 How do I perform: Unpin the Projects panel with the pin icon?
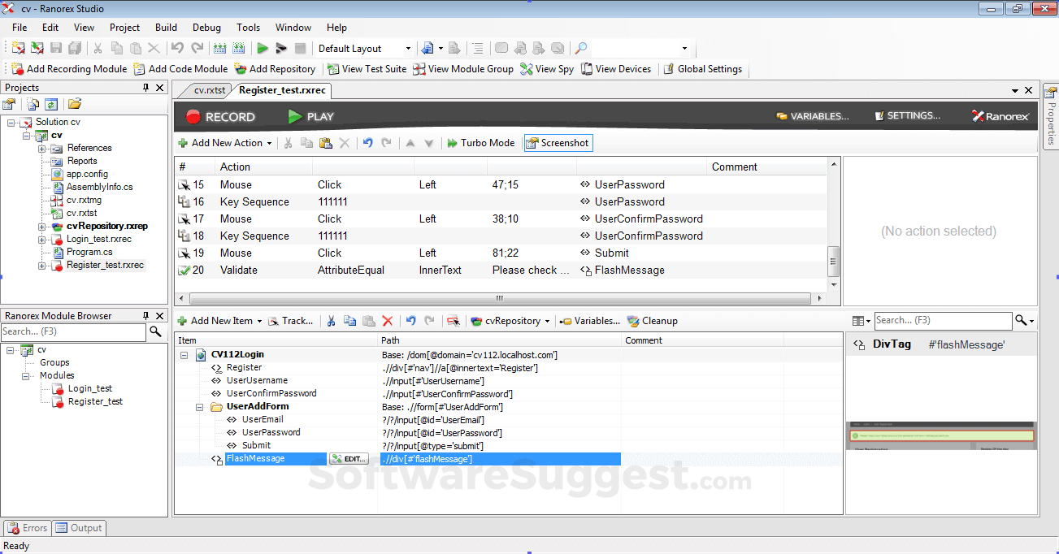pos(147,87)
